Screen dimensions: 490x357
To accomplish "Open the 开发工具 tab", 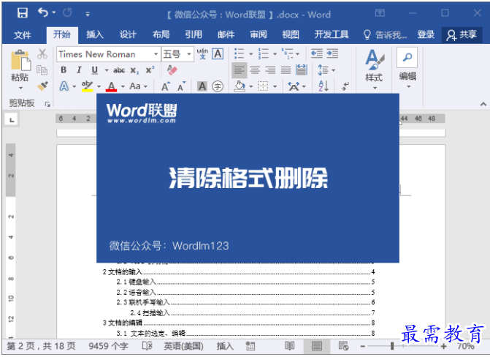I will (x=332, y=34).
